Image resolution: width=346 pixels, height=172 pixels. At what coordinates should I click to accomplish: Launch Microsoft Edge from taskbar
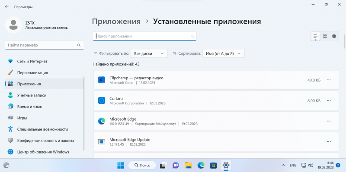click(x=201, y=165)
